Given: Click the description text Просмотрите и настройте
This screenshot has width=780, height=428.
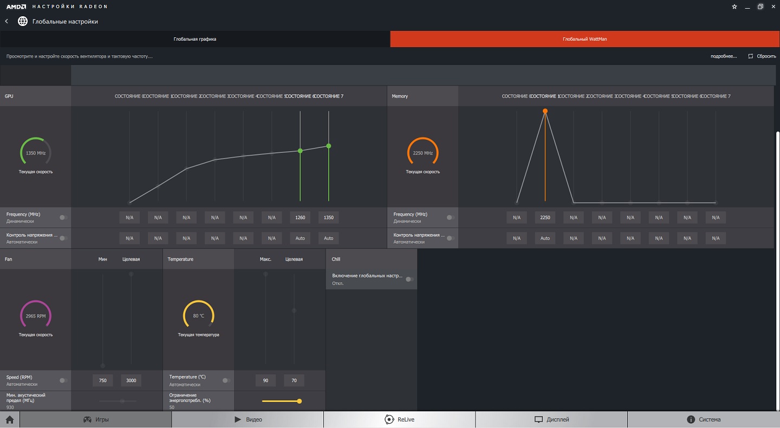Looking at the screenshot, I should pyautogui.click(x=80, y=56).
